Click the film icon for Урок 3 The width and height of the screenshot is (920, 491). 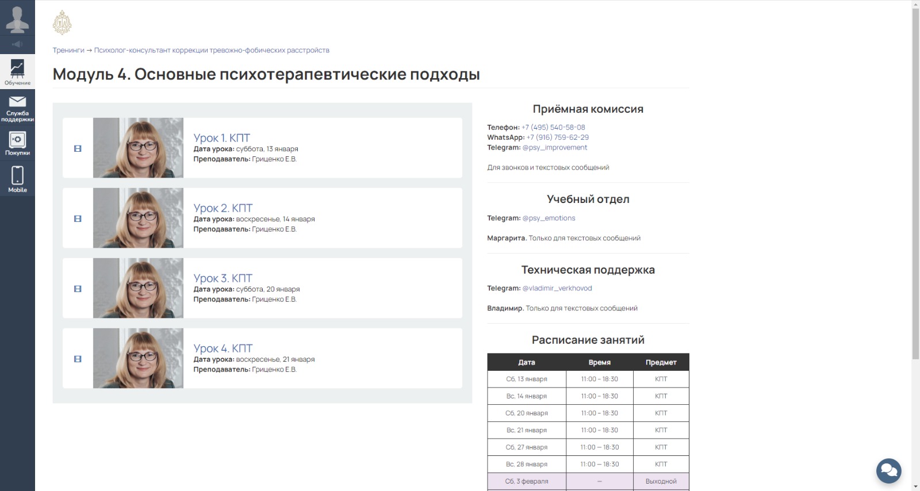point(78,289)
